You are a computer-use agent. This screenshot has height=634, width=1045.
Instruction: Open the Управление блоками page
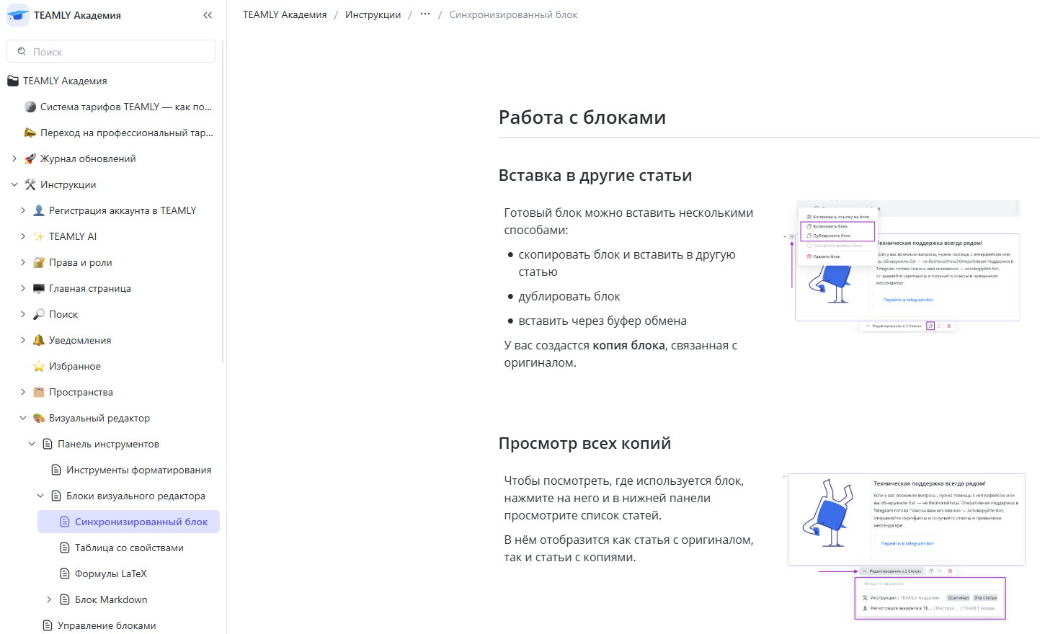coord(107,625)
